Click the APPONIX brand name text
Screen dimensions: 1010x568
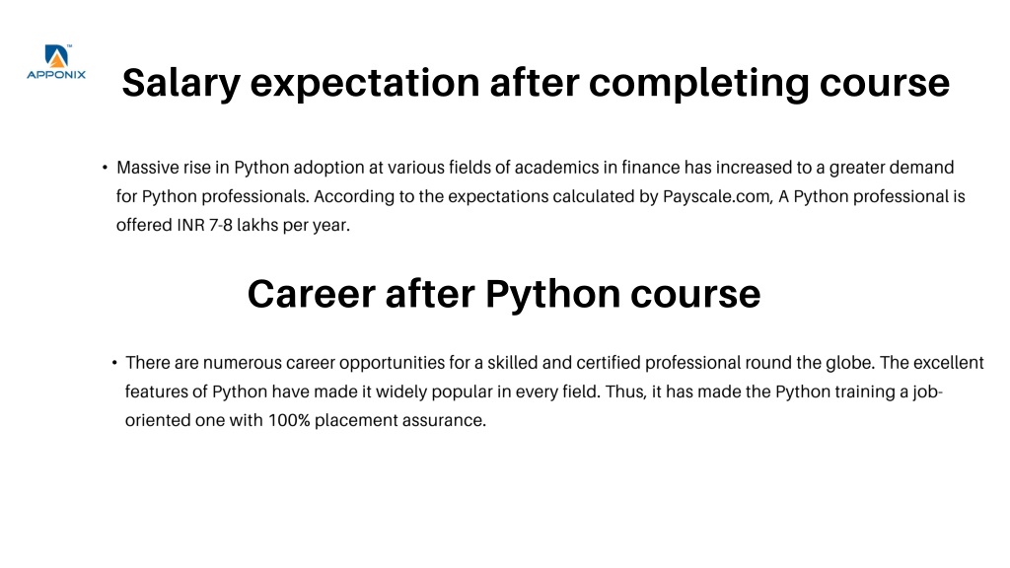click(x=56, y=75)
